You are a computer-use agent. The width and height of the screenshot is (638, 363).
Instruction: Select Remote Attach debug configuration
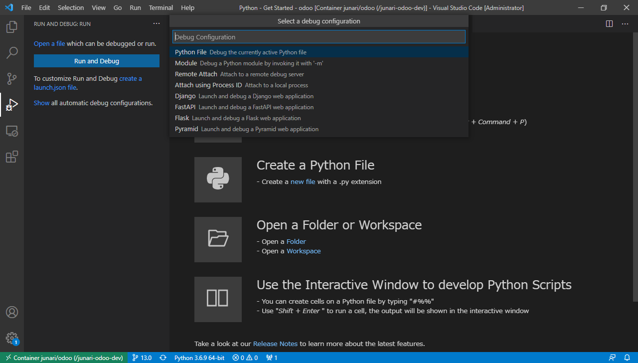pyautogui.click(x=319, y=74)
